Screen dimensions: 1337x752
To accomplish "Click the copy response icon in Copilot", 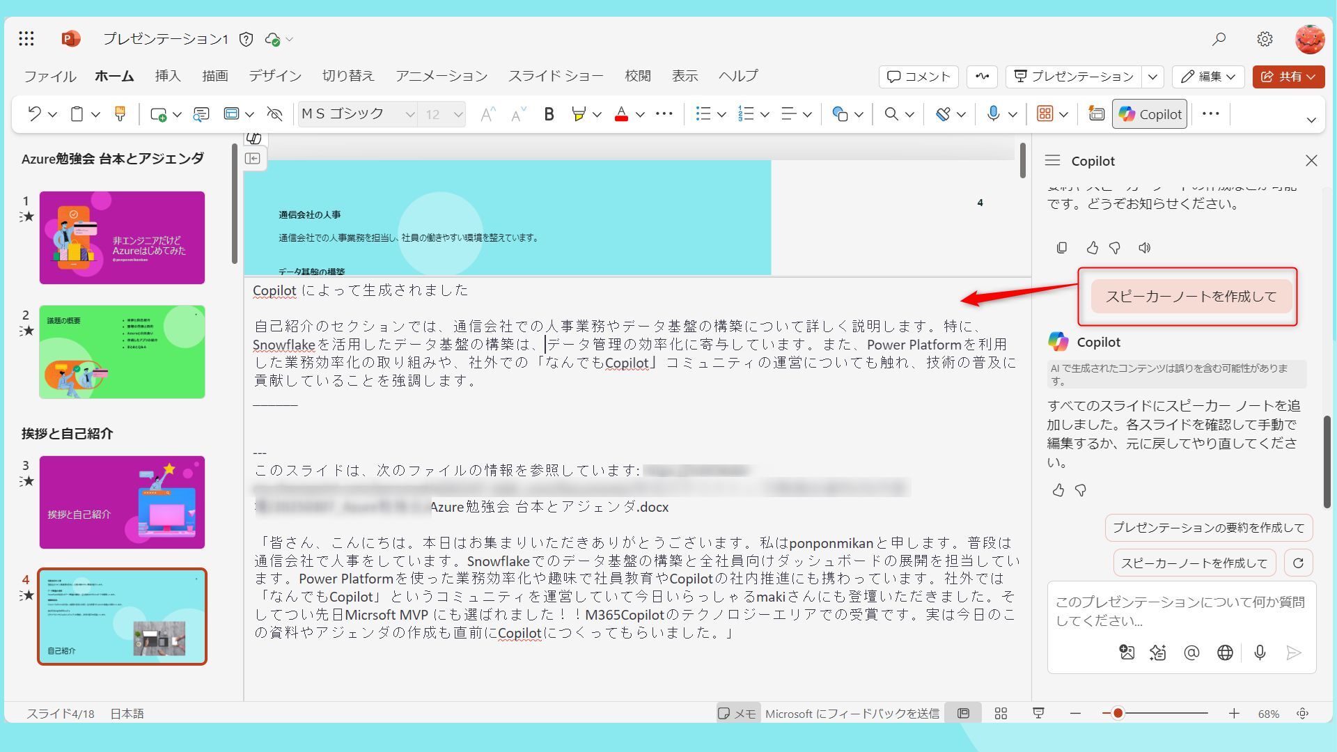I will [1061, 248].
